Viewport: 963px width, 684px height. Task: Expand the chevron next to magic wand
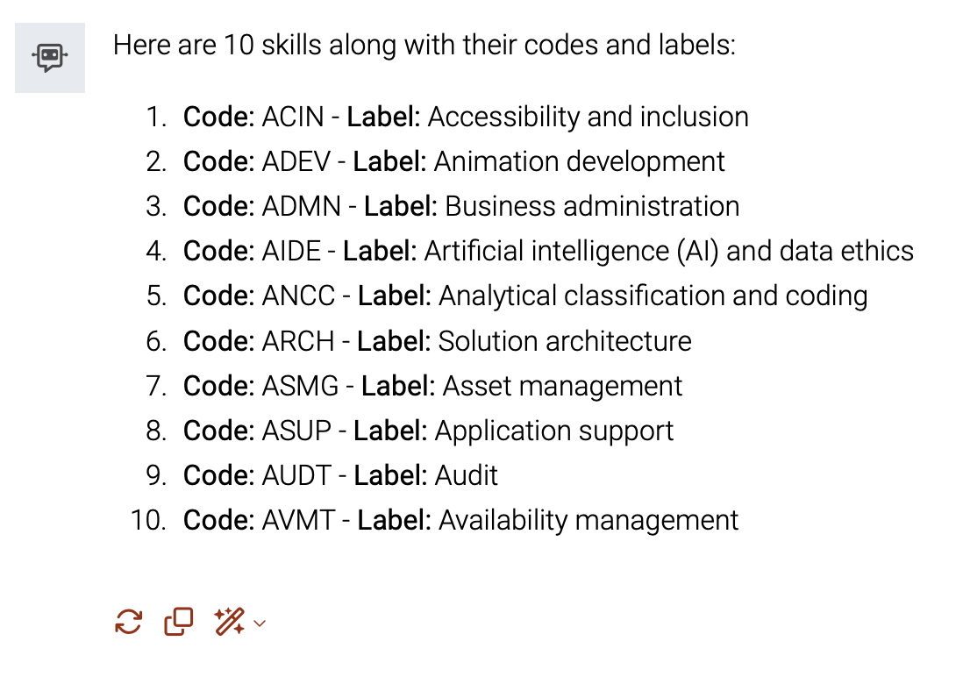[260, 623]
